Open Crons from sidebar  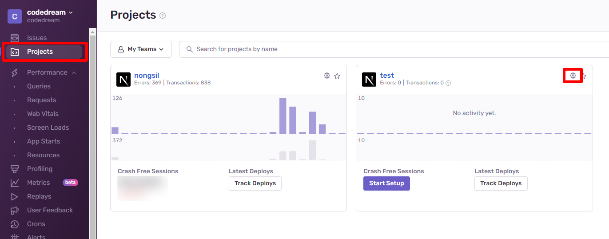[36, 224]
